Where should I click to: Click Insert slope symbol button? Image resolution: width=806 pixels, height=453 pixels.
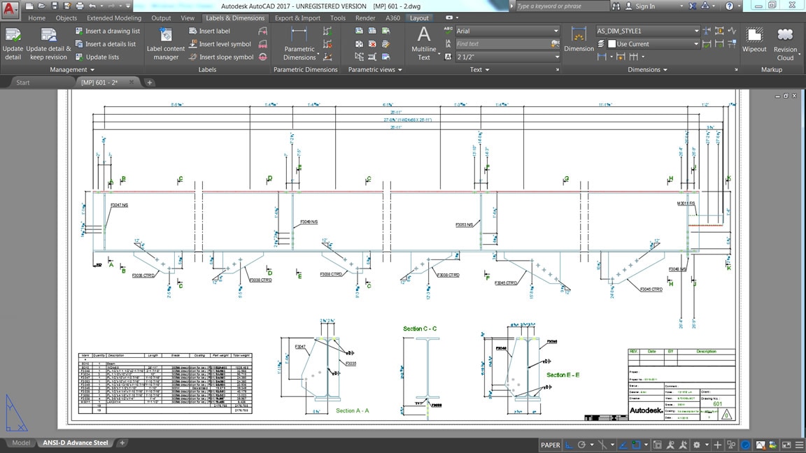point(220,57)
